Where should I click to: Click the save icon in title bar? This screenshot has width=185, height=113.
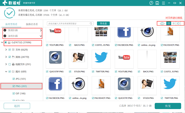157,3
